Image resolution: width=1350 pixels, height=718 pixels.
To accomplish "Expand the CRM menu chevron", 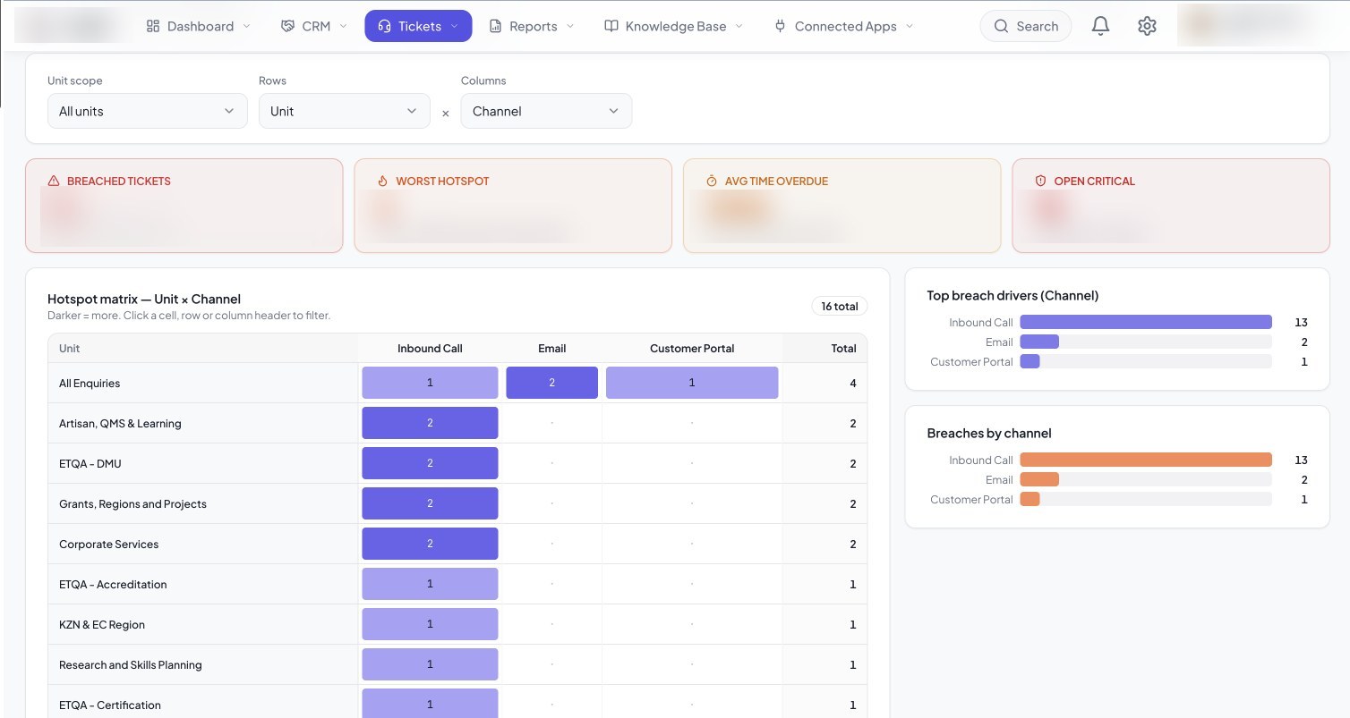I will [x=343, y=26].
